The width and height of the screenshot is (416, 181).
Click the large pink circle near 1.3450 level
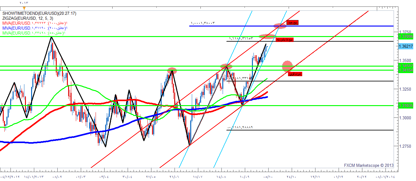[x=287, y=65]
